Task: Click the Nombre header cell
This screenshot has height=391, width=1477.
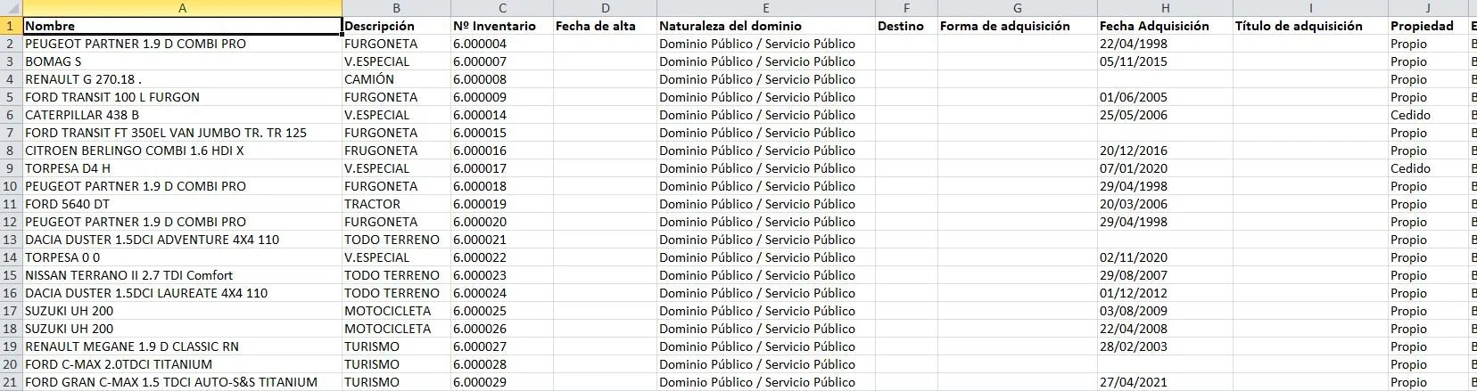Action: pos(182,26)
